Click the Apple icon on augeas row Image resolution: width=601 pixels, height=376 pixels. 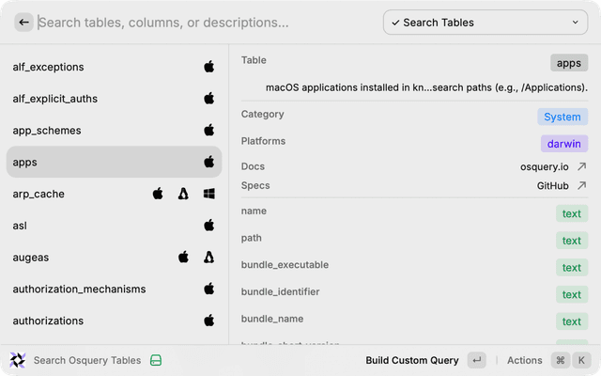pyautogui.click(x=184, y=257)
